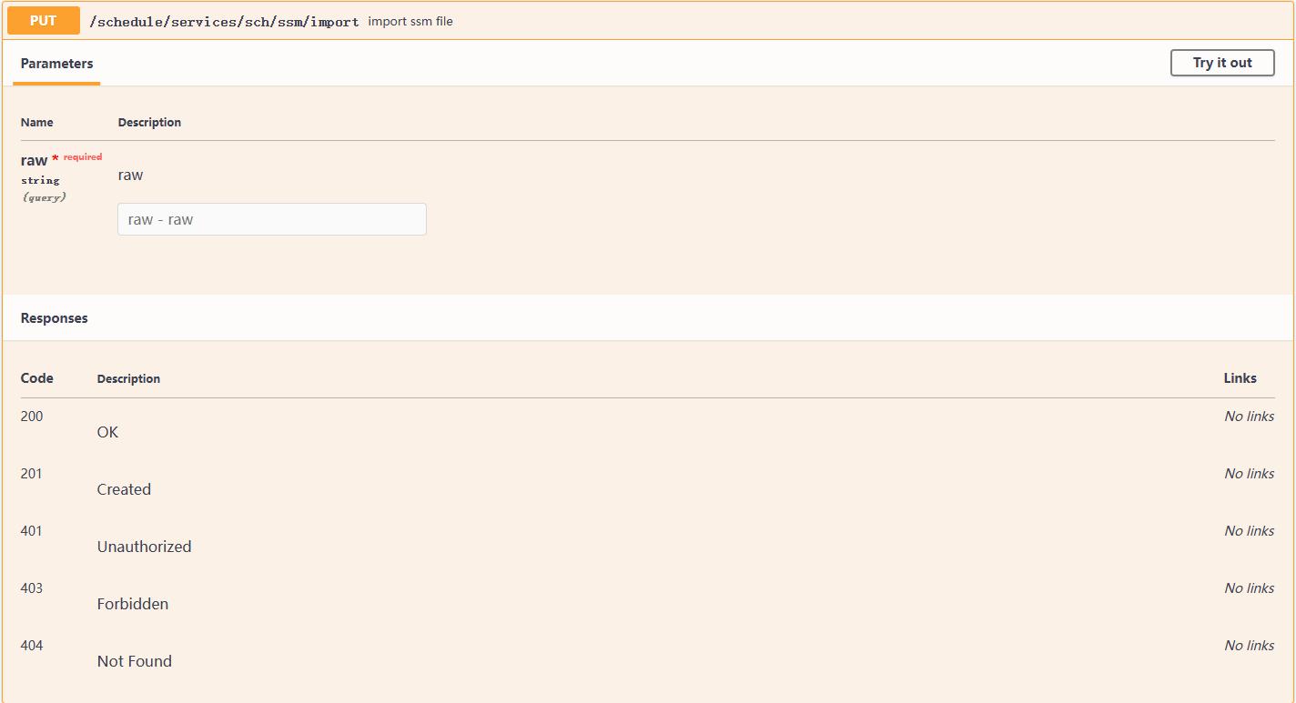Click the Not Found response description
Screen dimensions: 1296x703
click(x=134, y=661)
